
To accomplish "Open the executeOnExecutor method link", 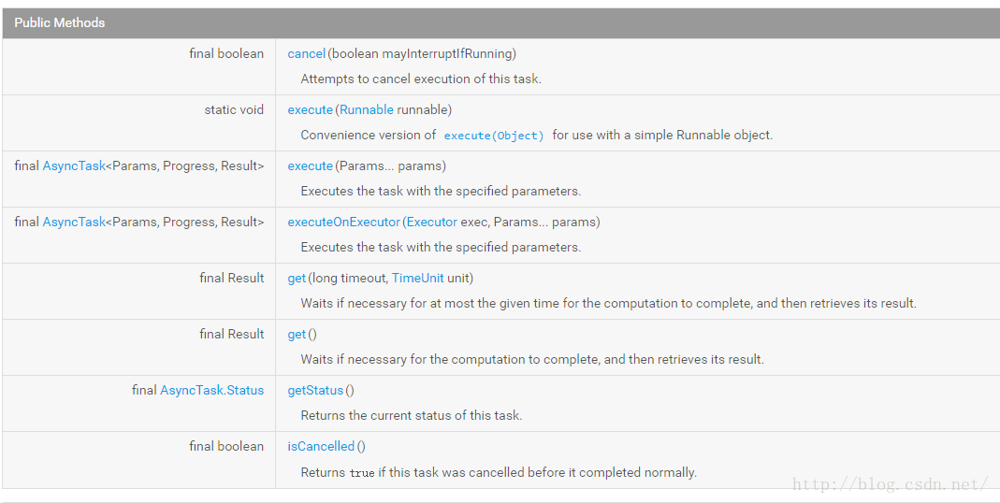I will (343, 222).
